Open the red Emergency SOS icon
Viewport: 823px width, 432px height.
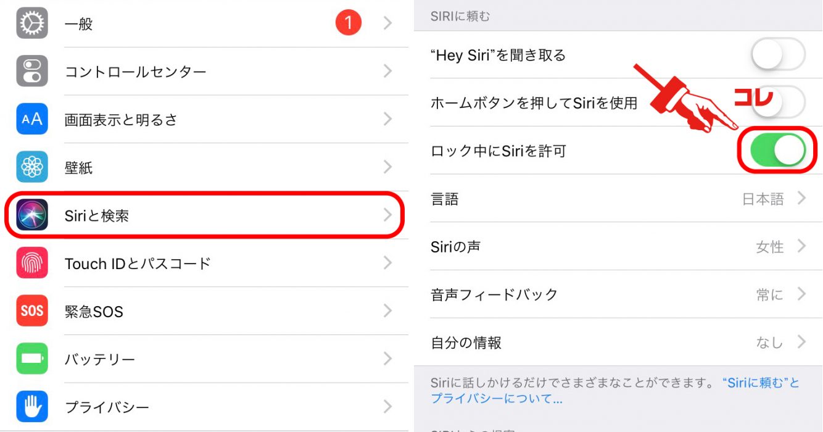[x=31, y=310]
